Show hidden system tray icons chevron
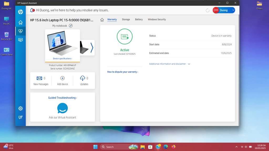 (x=236, y=147)
